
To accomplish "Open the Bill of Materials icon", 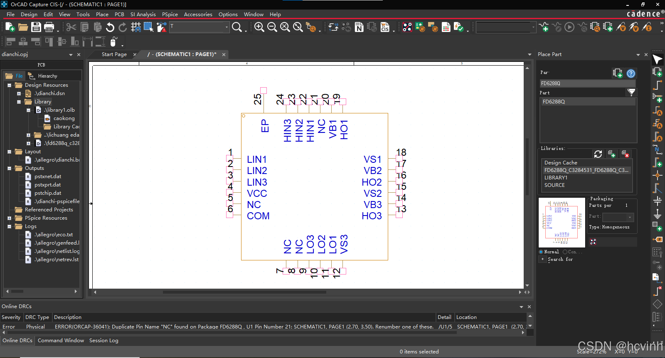I will 446,27.
